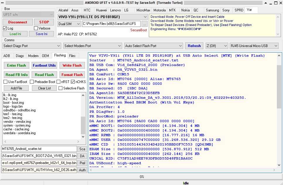The height and width of the screenshot is (185, 283).
Task: Click the log output vertical scrollbar
Action: pyautogui.click(x=279, y=110)
